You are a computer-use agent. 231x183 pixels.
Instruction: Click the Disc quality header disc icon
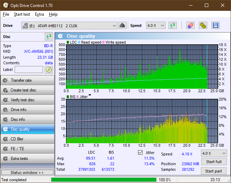pos(60,36)
